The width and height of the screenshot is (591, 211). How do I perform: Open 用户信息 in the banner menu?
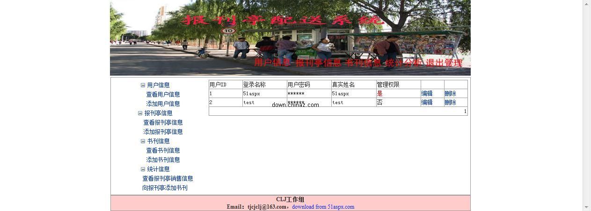(272, 63)
